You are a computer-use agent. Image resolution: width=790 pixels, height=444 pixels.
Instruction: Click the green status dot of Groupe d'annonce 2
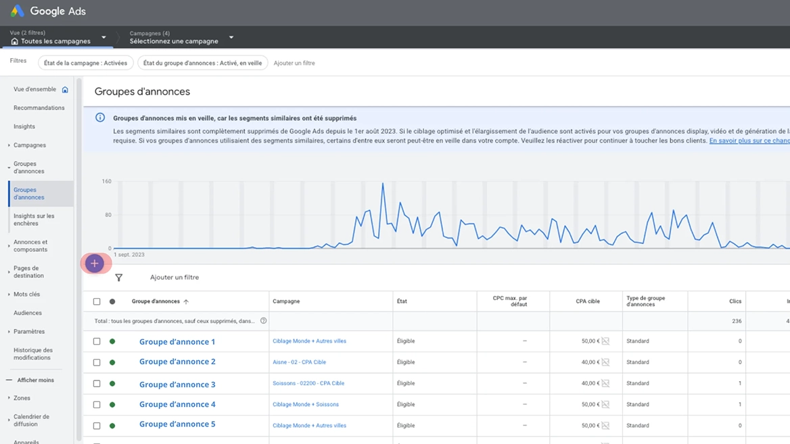[112, 362]
